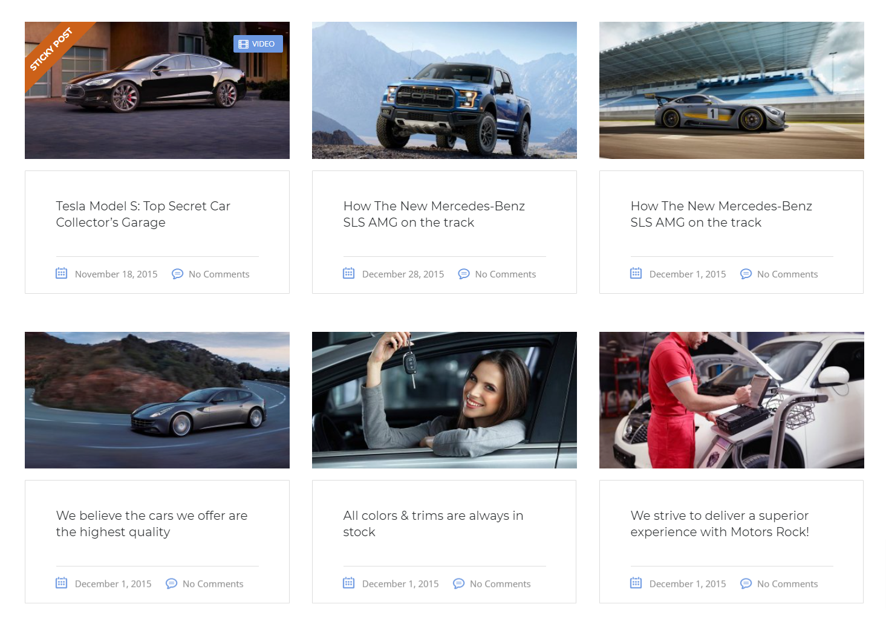Image resolution: width=886 pixels, height=622 pixels.
Task: Open the woman holding car keys thumbnail
Action: (x=445, y=400)
